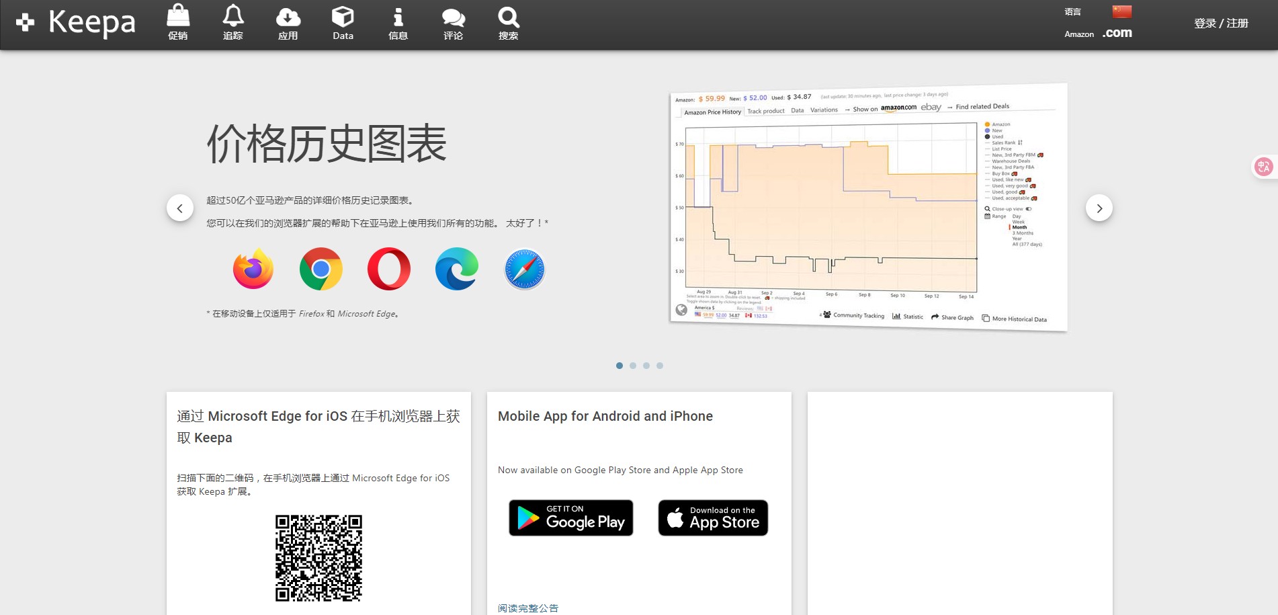The width and height of the screenshot is (1278, 615).
Task: Select the Opera browser icon
Action: pyautogui.click(x=389, y=269)
